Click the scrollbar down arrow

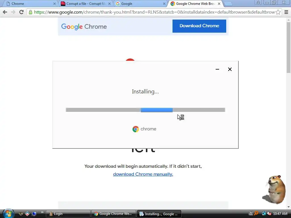click(288, 207)
